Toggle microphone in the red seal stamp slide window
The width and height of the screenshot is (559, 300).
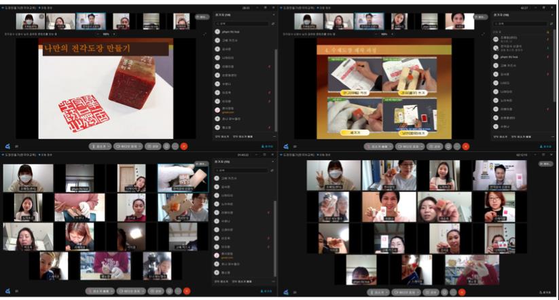(98, 147)
